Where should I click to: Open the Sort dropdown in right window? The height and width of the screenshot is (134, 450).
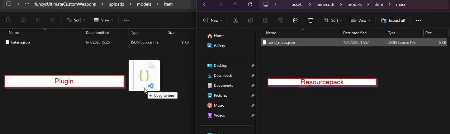333,20
